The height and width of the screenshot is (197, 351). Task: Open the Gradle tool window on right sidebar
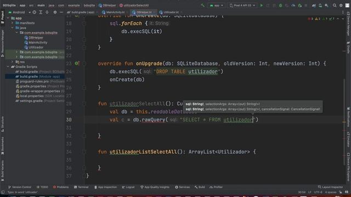tap(348, 48)
